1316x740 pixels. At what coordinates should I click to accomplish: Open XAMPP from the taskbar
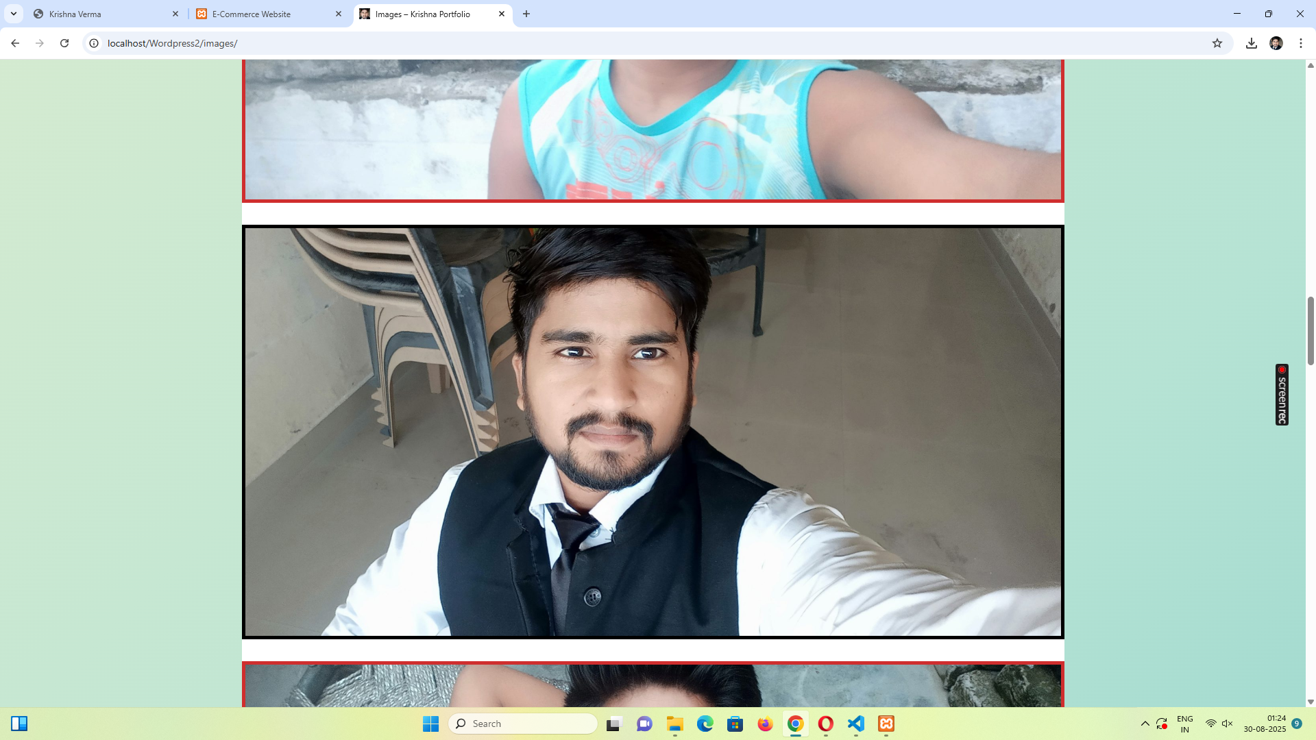tap(886, 724)
